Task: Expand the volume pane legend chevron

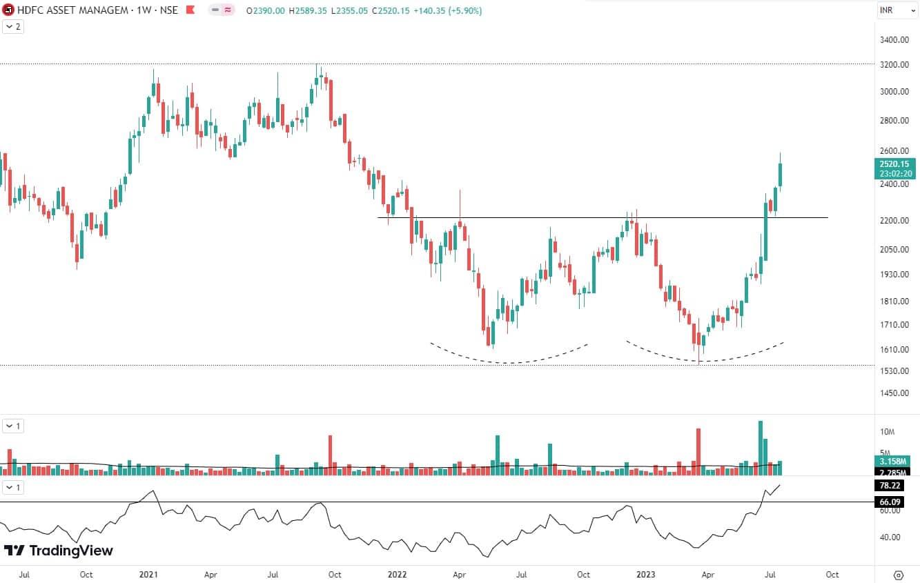Action: click(12, 426)
